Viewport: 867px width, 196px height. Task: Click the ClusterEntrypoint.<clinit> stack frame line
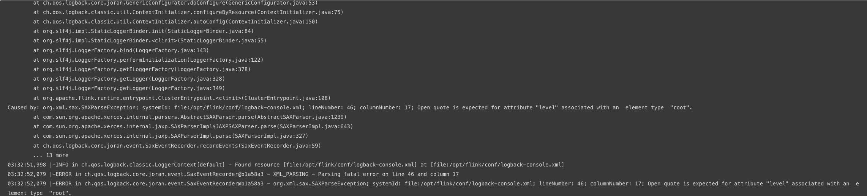pyautogui.click(x=182, y=98)
